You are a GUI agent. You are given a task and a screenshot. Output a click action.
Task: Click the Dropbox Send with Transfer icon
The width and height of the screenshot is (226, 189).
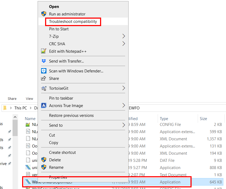coord(44,61)
